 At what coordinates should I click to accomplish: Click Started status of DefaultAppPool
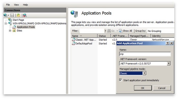coord(103,43)
